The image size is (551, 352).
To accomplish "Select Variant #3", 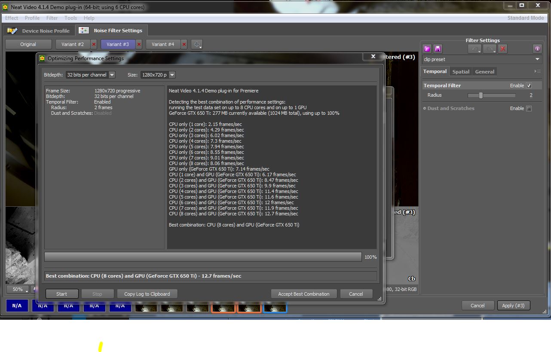I will pos(118,44).
